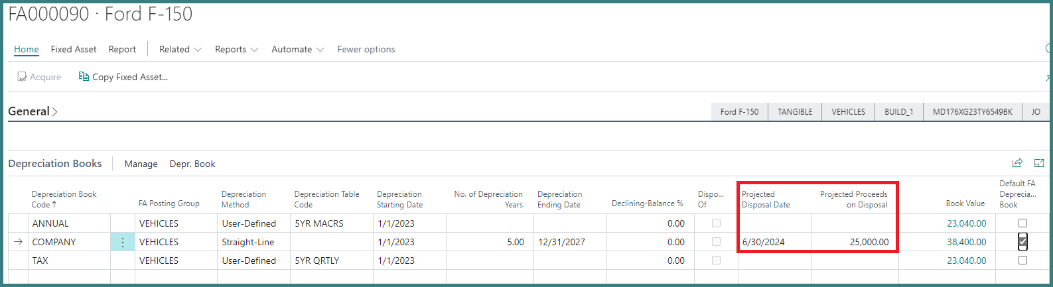Click VEHICLES posting group in the TAX row
The height and width of the screenshot is (287, 1053).
click(159, 260)
